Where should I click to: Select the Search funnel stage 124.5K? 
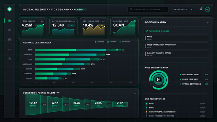click(x=33, y=104)
